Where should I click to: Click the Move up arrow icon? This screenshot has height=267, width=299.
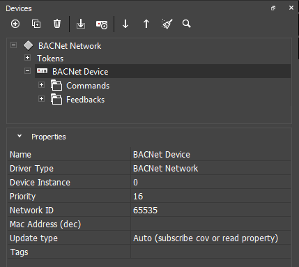pyautogui.click(x=146, y=24)
